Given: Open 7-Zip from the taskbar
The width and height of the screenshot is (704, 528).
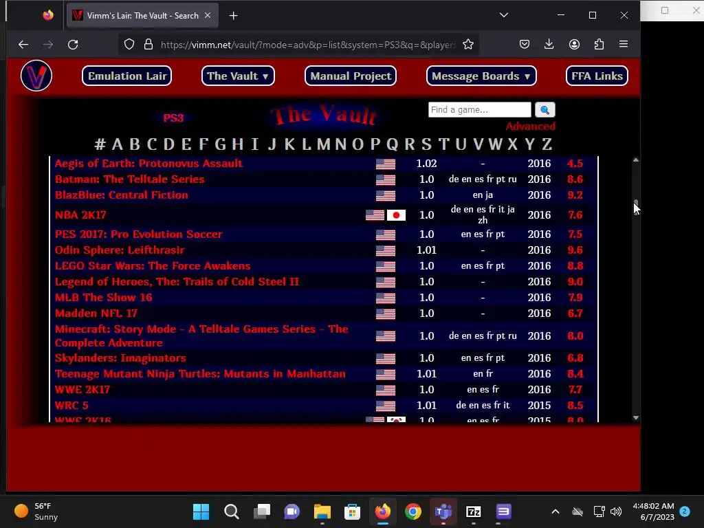Looking at the screenshot, I should coord(474,511).
